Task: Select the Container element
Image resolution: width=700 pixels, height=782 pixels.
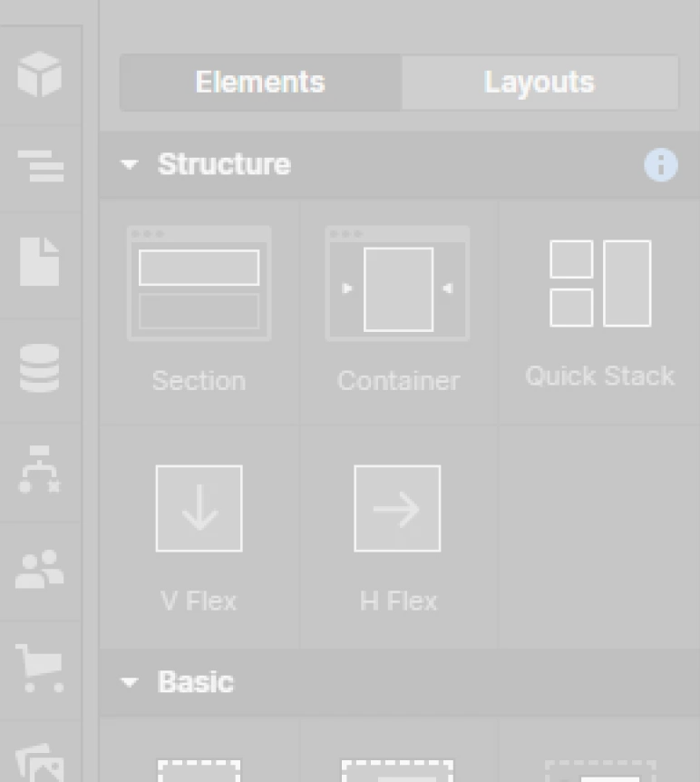Action: (398, 310)
